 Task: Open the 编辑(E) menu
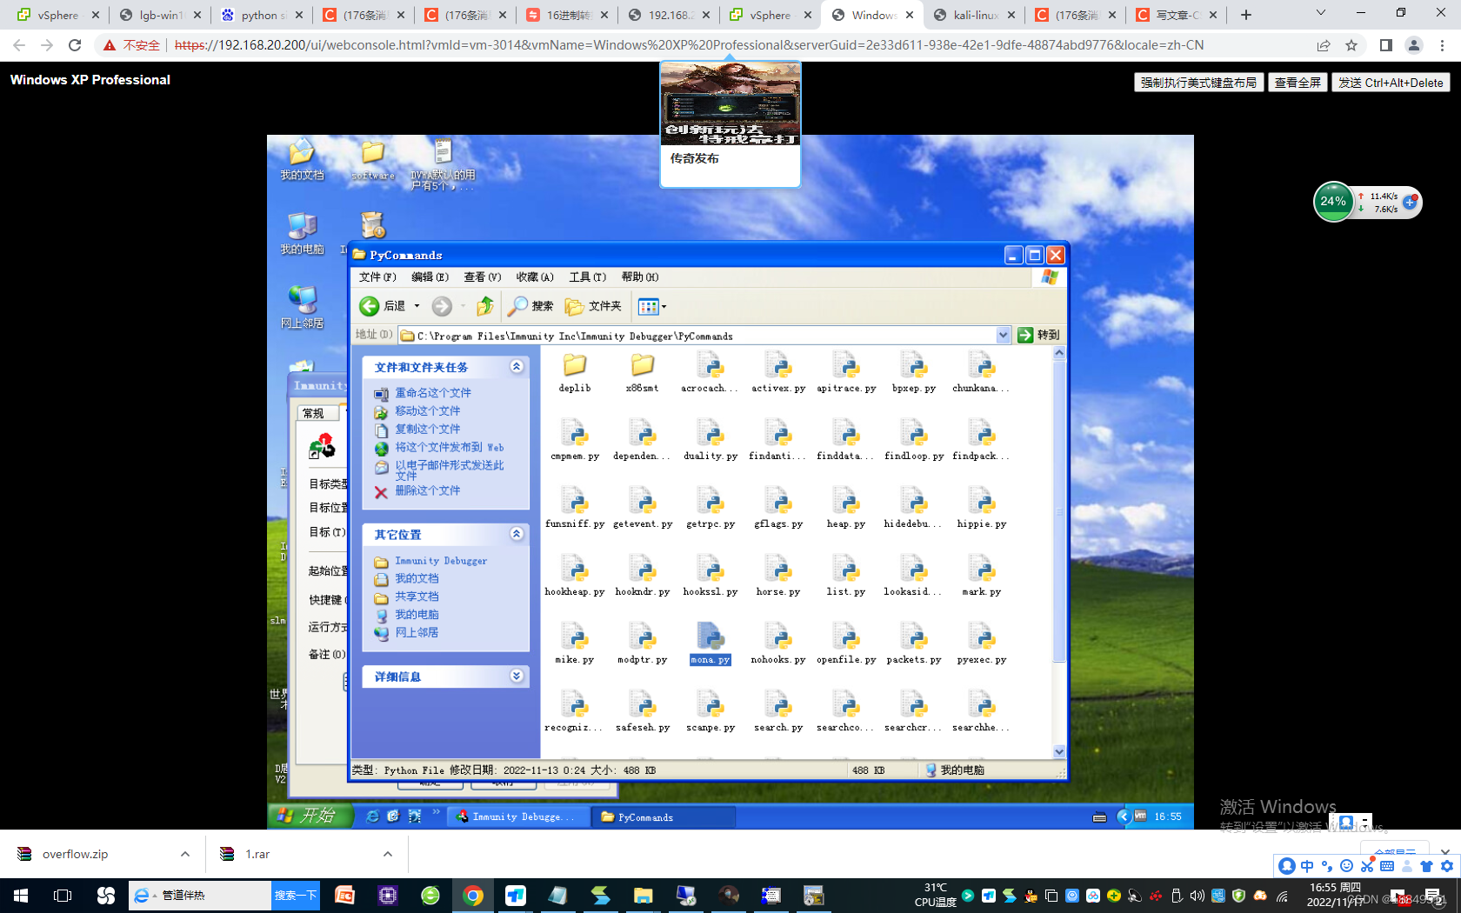[x=430, y=277]
